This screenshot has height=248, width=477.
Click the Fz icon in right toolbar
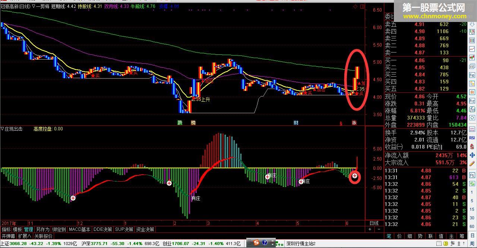(x=472, y=101)
